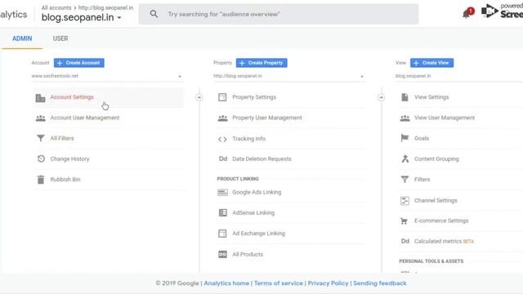The height and width of the screenshot is (294, 523).
Task: Click the Change History clock icon
Action: pyautogui.click(x=41, y=158)
